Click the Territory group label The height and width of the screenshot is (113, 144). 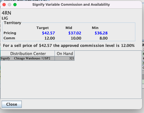pos(12,23)
